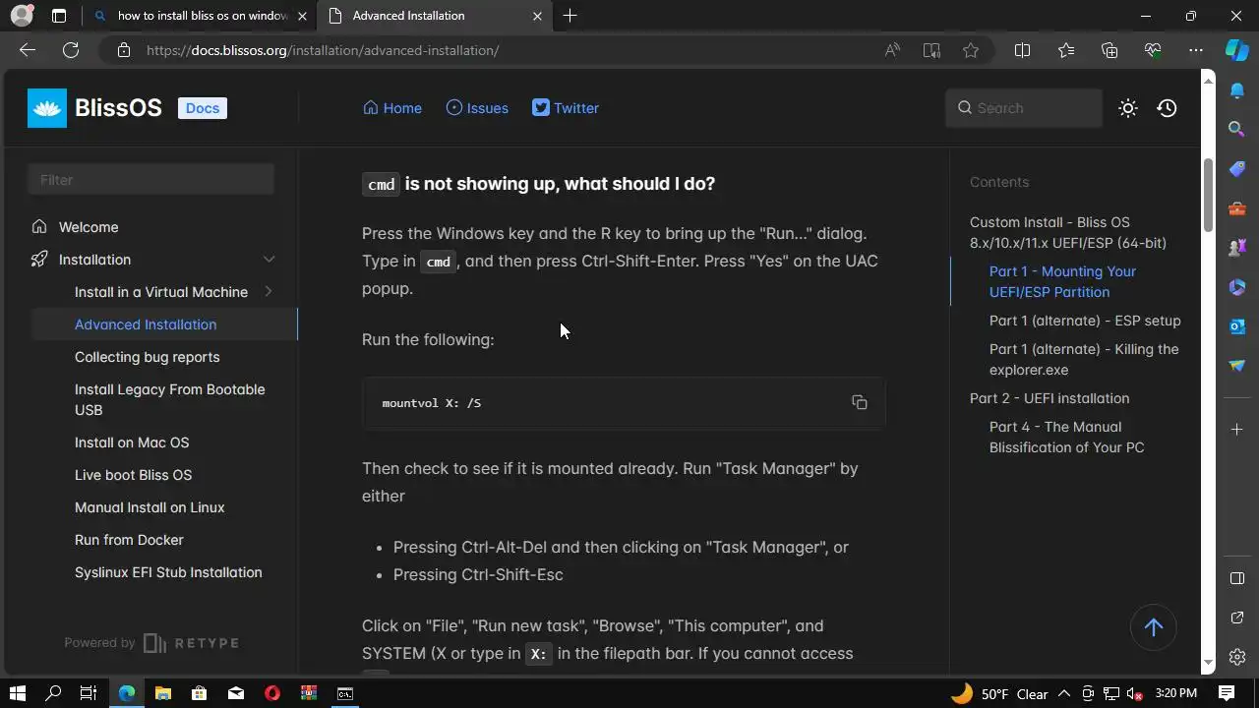Jump to Part 1 (alternate) - ESP setup
This screenshot has width=1259, height=708.
click(1085, 321)
